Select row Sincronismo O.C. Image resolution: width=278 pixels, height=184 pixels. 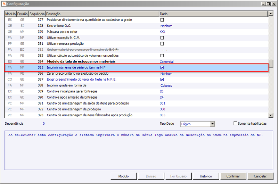pos(136,26)
